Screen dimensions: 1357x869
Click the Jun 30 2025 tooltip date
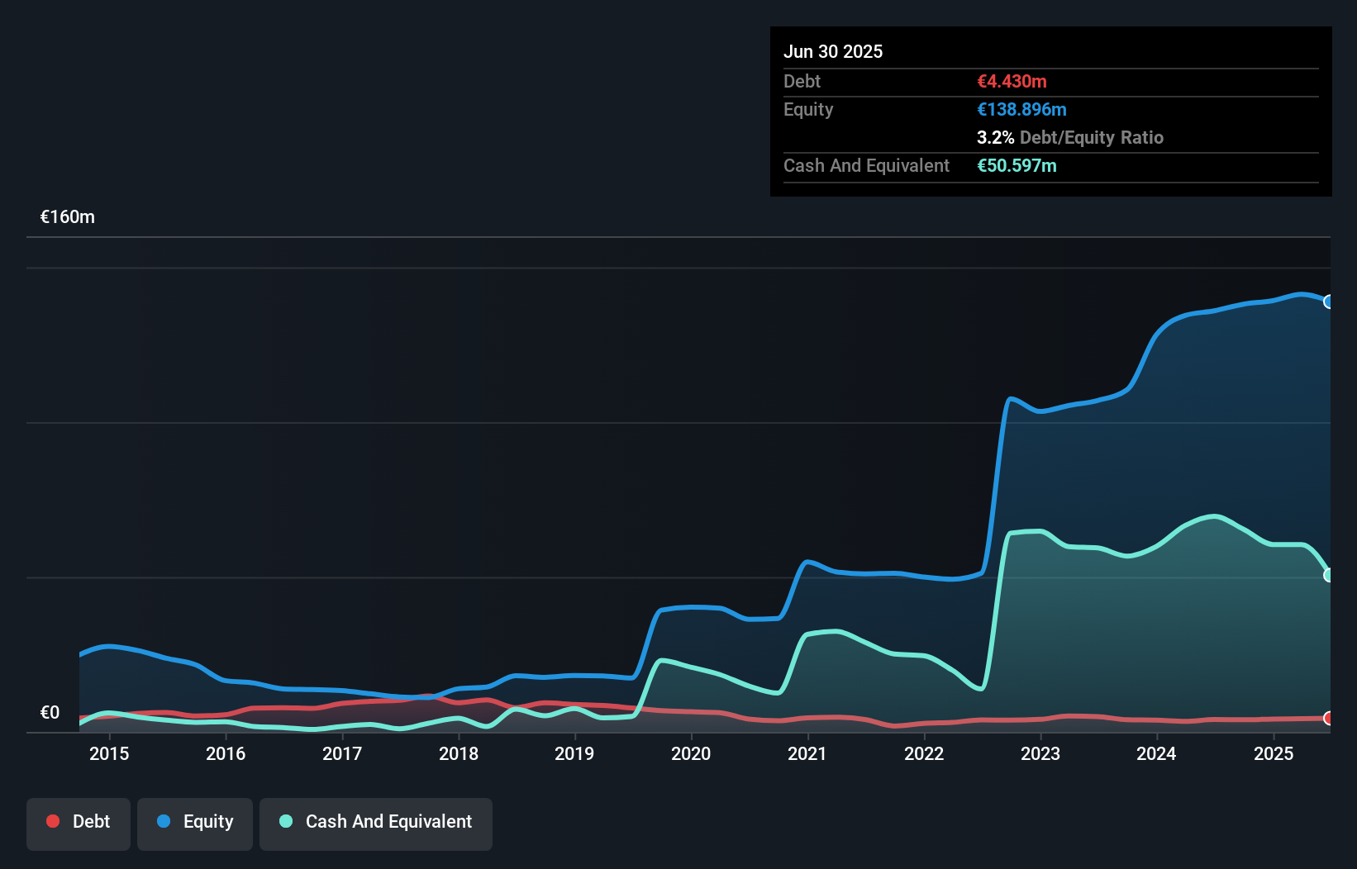tap(833, 51)
